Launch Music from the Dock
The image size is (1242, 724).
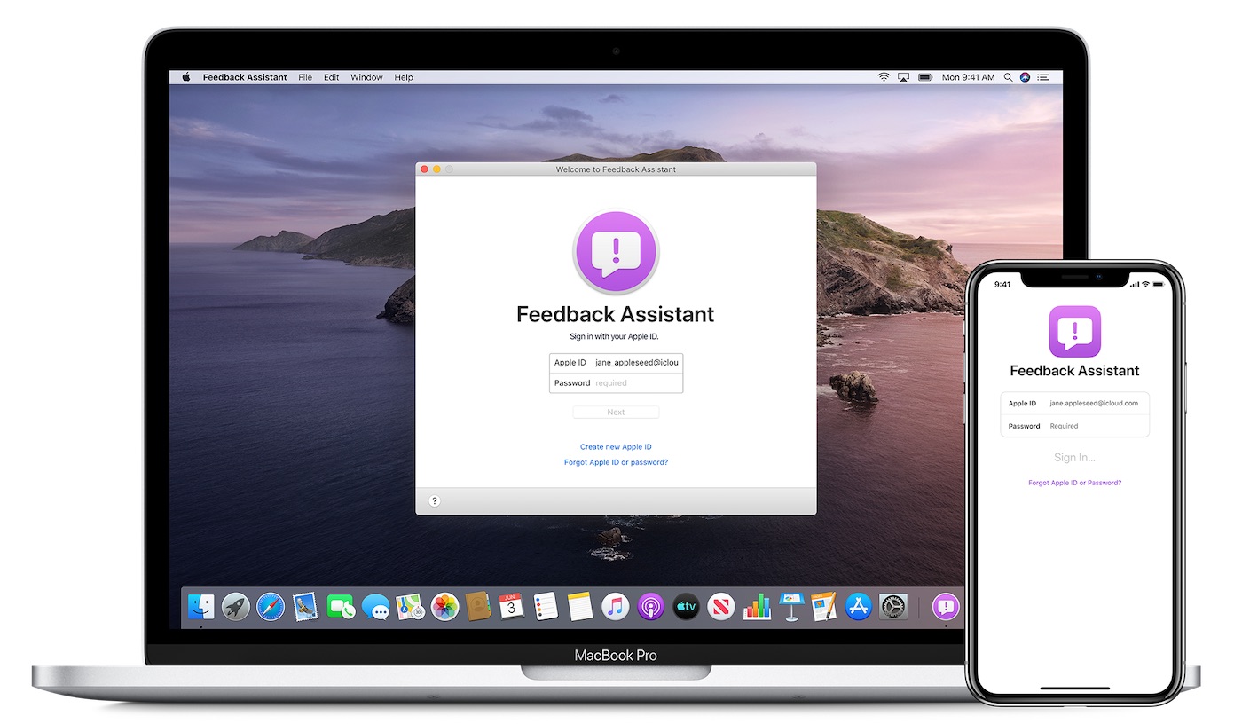pos(615,607)
